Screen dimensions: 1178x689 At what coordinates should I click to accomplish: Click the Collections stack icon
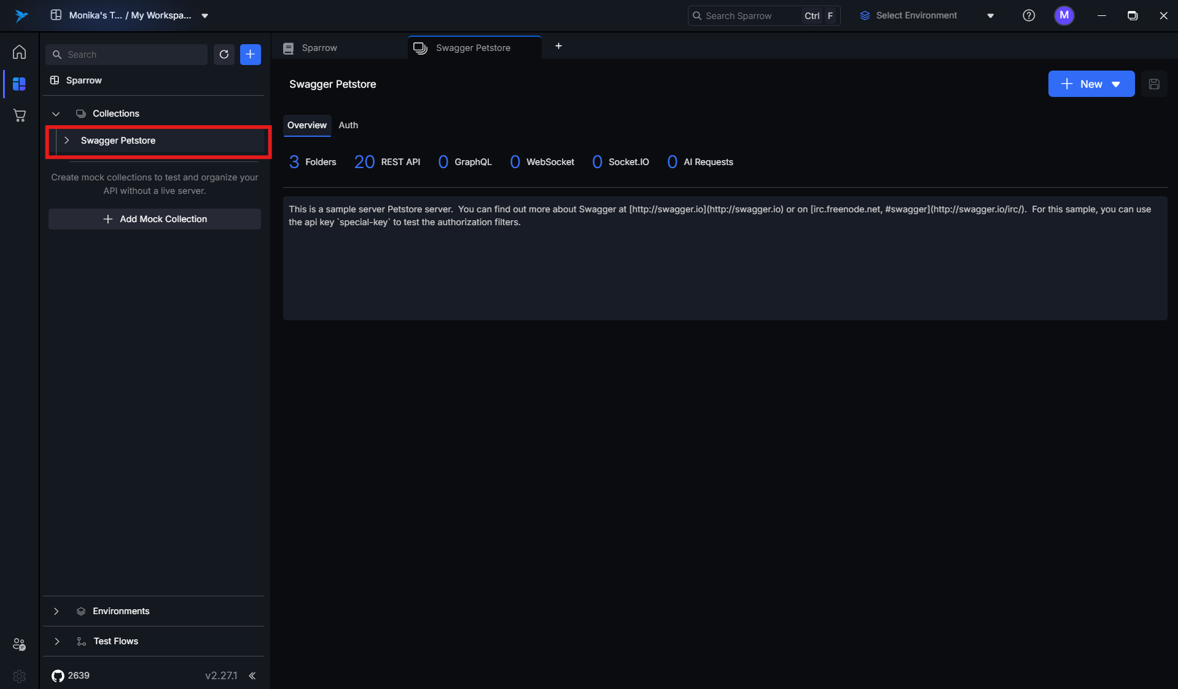80,114
